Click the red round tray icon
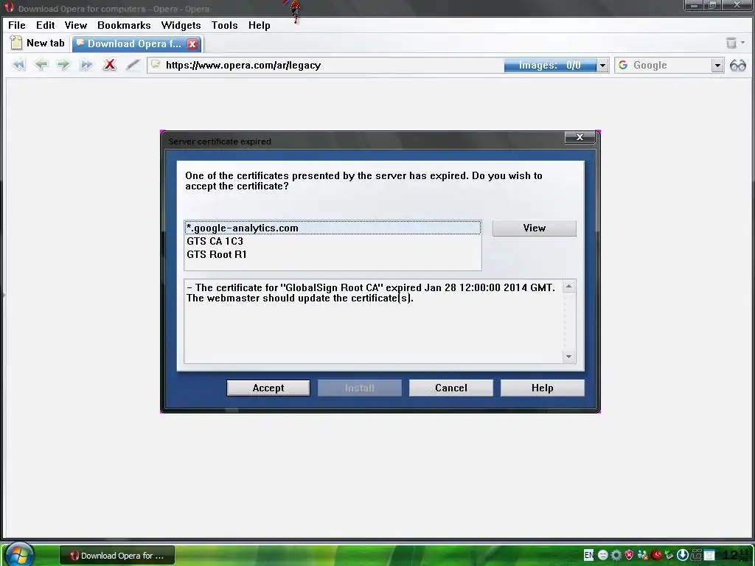Image resolution: width=755 pixels, height=566 pixels. pos(656,555)
